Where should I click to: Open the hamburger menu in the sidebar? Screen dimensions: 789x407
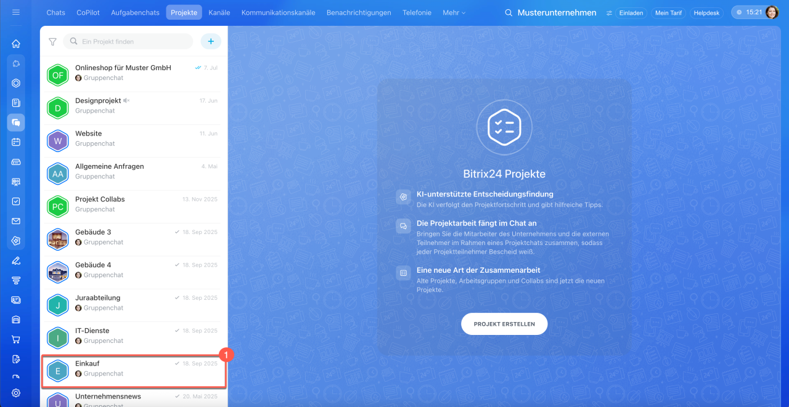coord(16,12)
